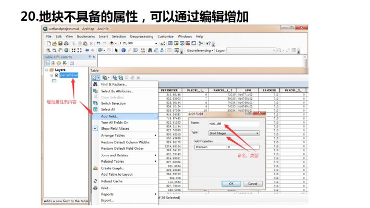The width and height of the screenshot is (370, 208).
Task: Go back to previous extent arrow
Action: pos(87,50)
